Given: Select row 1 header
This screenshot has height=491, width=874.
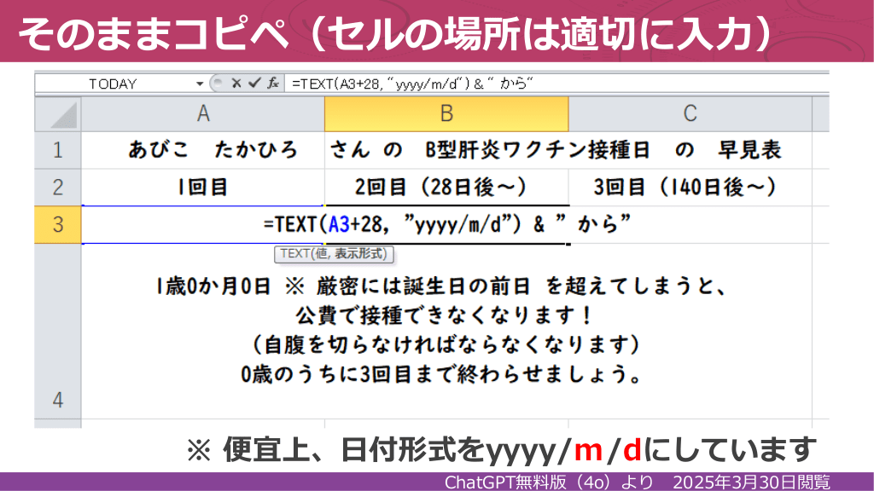Looking at the screenshot, I should click(58, 151).
